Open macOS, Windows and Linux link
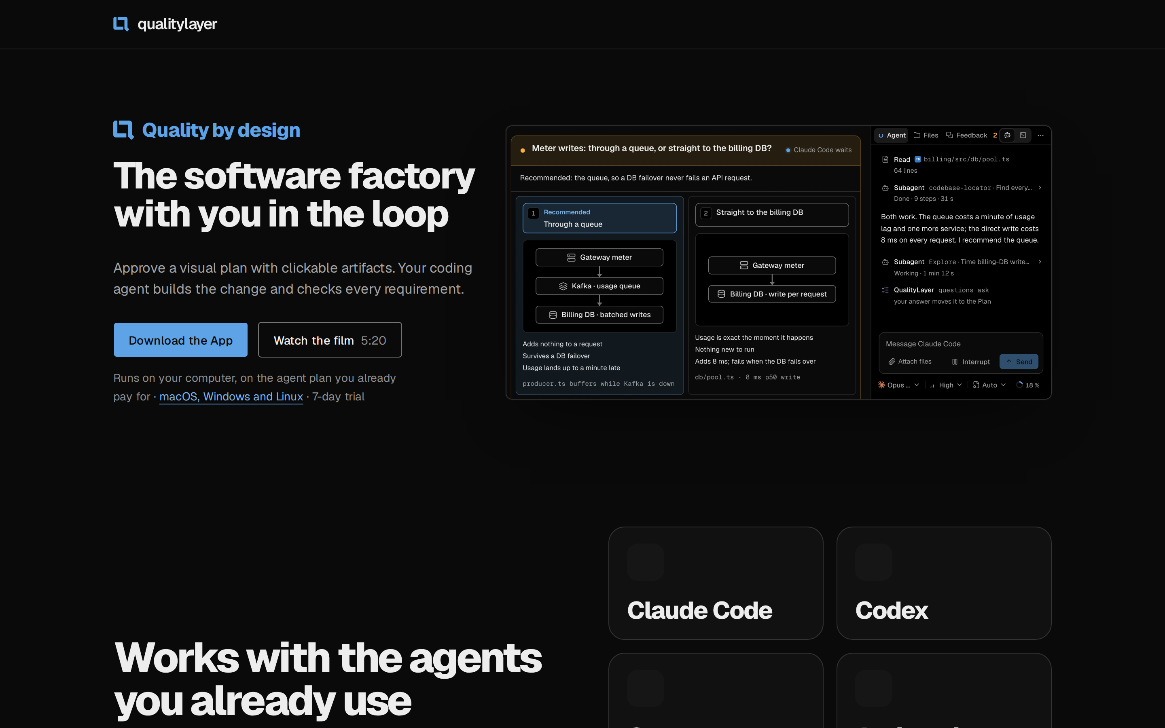Viewport: 1165px width, 728px height. [231, 397]
